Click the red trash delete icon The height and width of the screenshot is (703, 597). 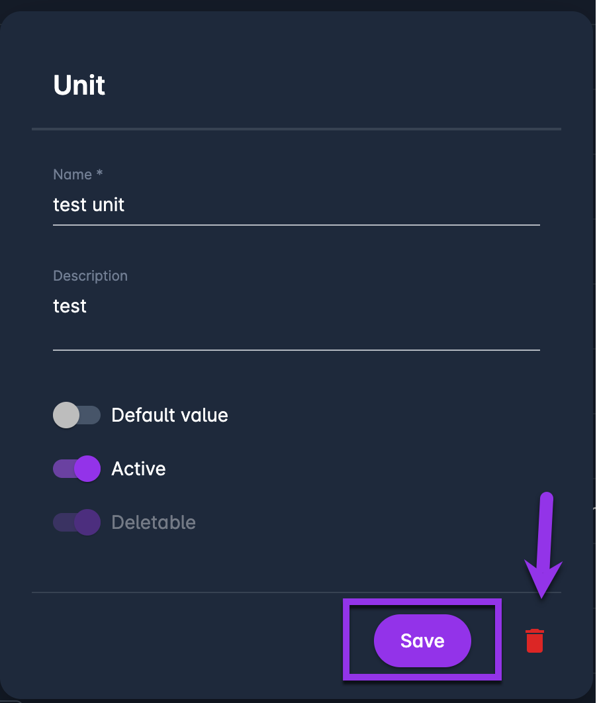click(x=535, y=641)
